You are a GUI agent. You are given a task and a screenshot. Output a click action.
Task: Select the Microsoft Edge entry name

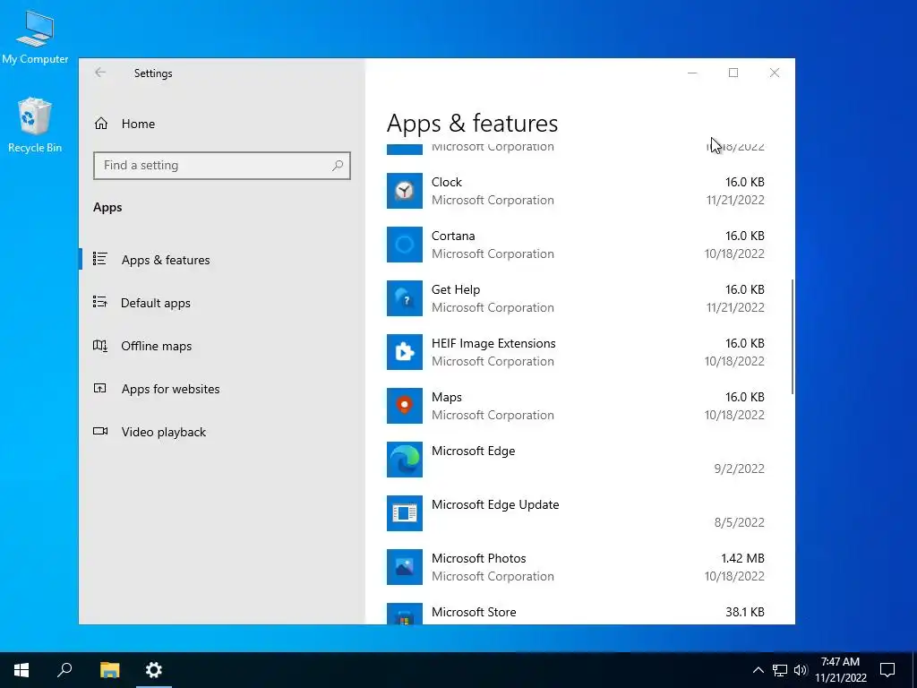[473, 451]
